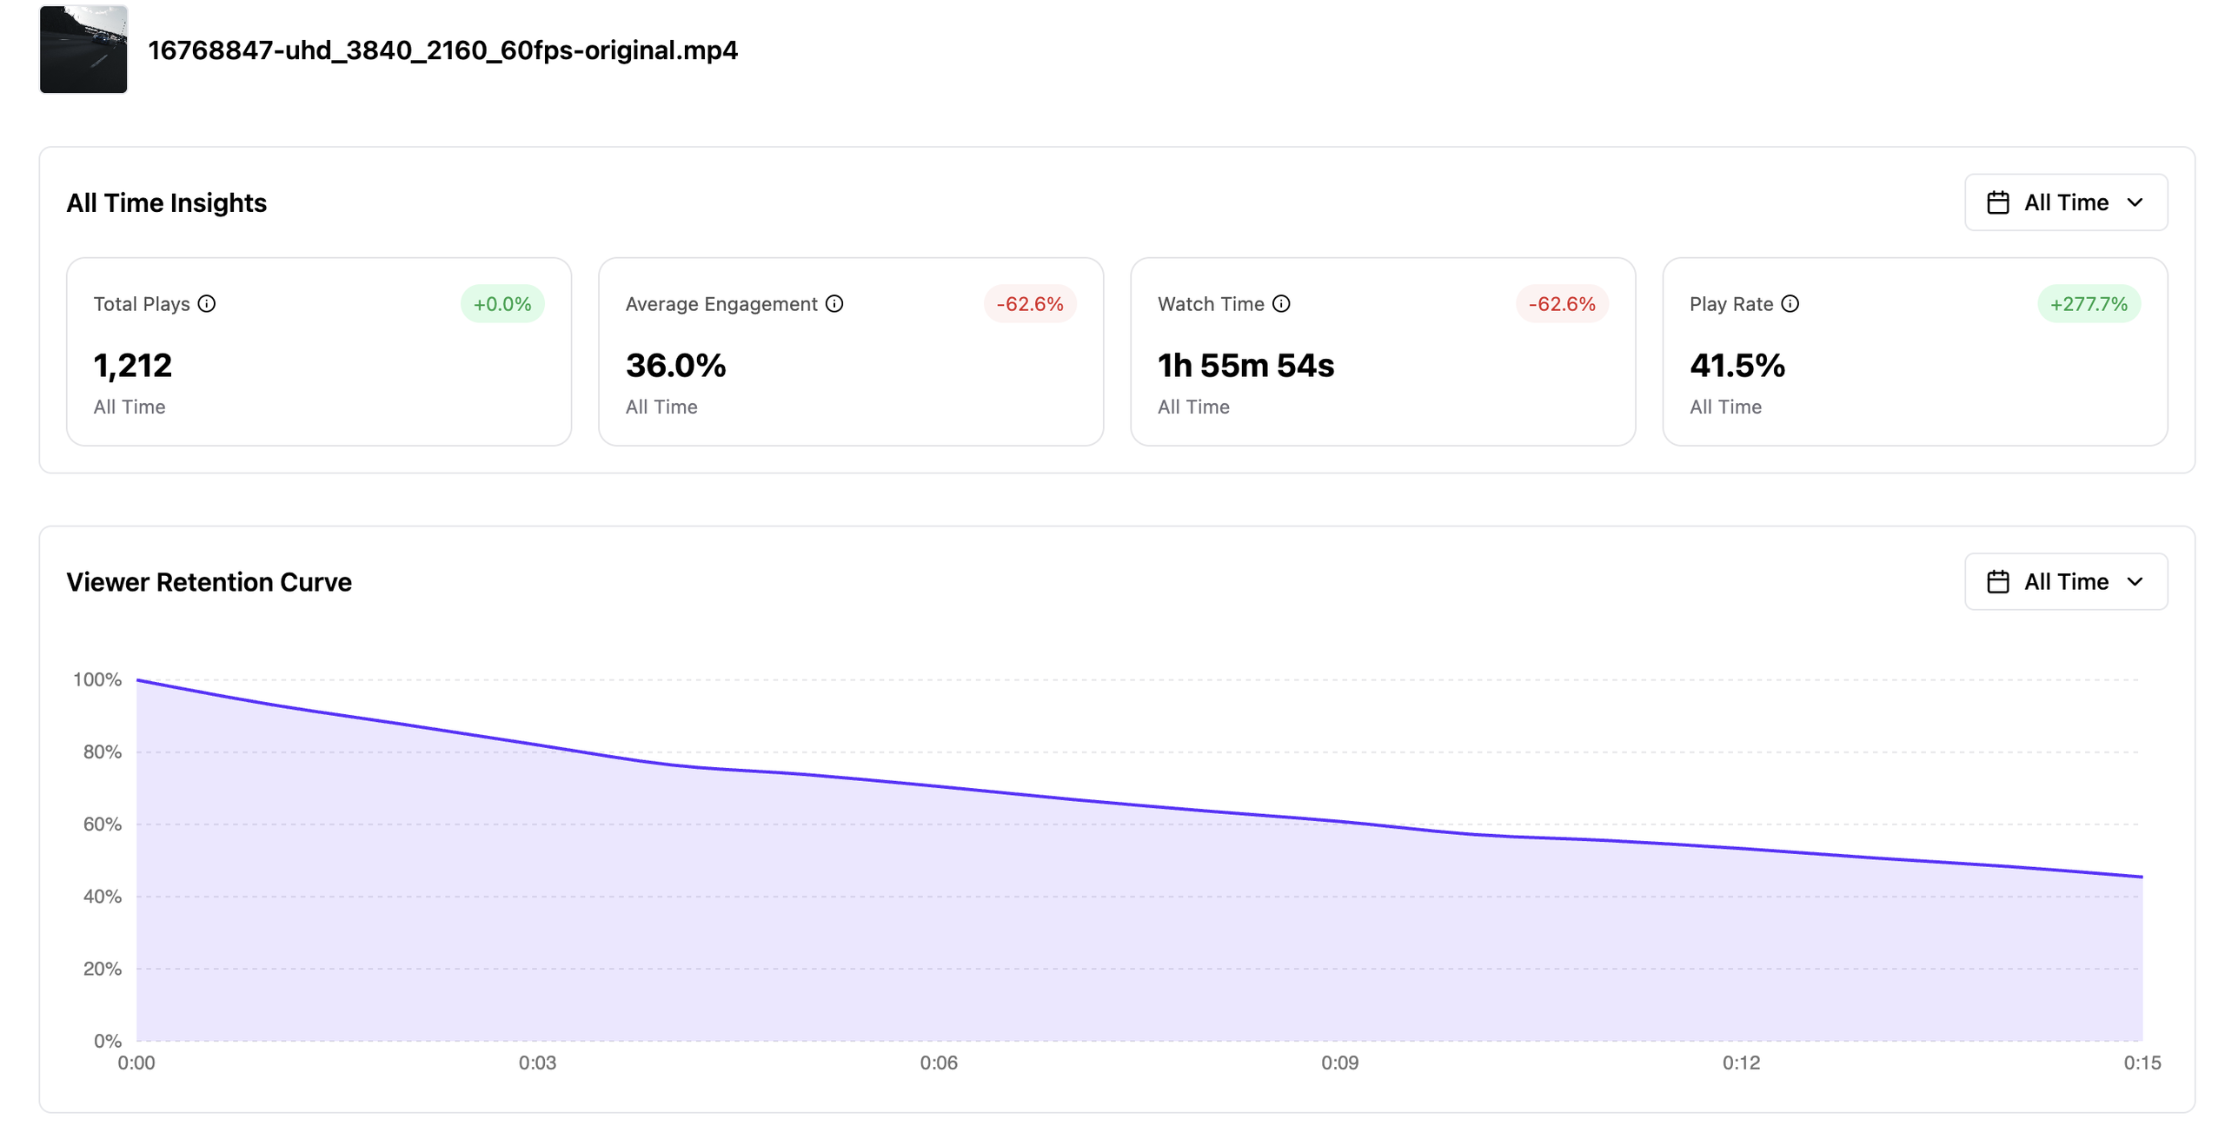Open the video thumbnail preview

[83, 50]
